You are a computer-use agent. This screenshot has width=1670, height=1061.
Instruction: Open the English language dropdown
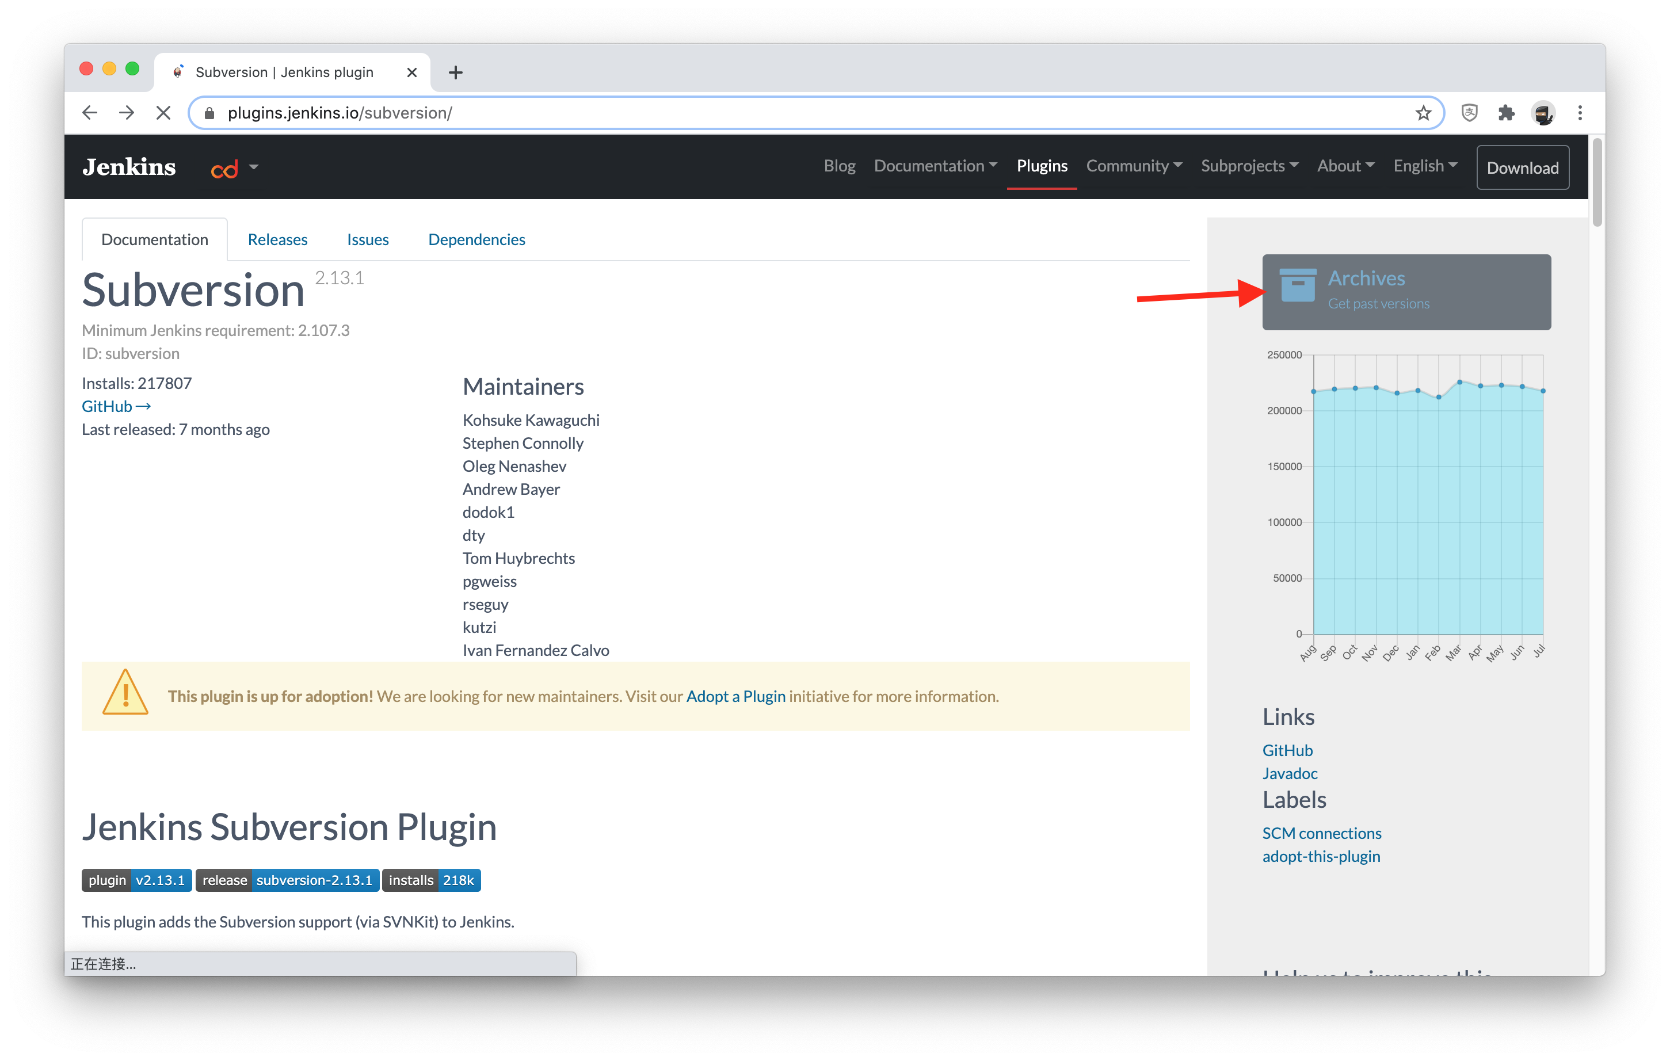point(1425,166)
